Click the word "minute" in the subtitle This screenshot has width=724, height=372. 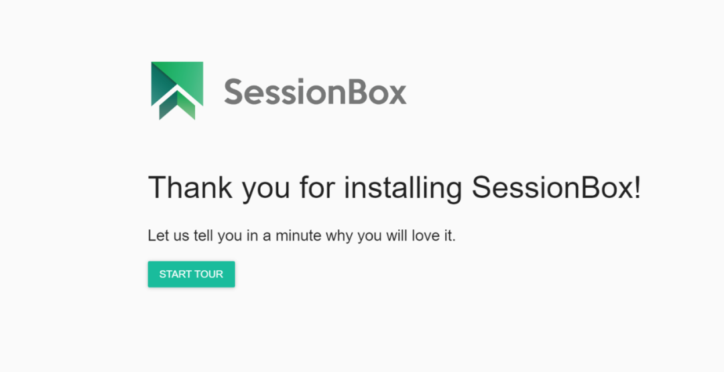[x=298, y=236]
